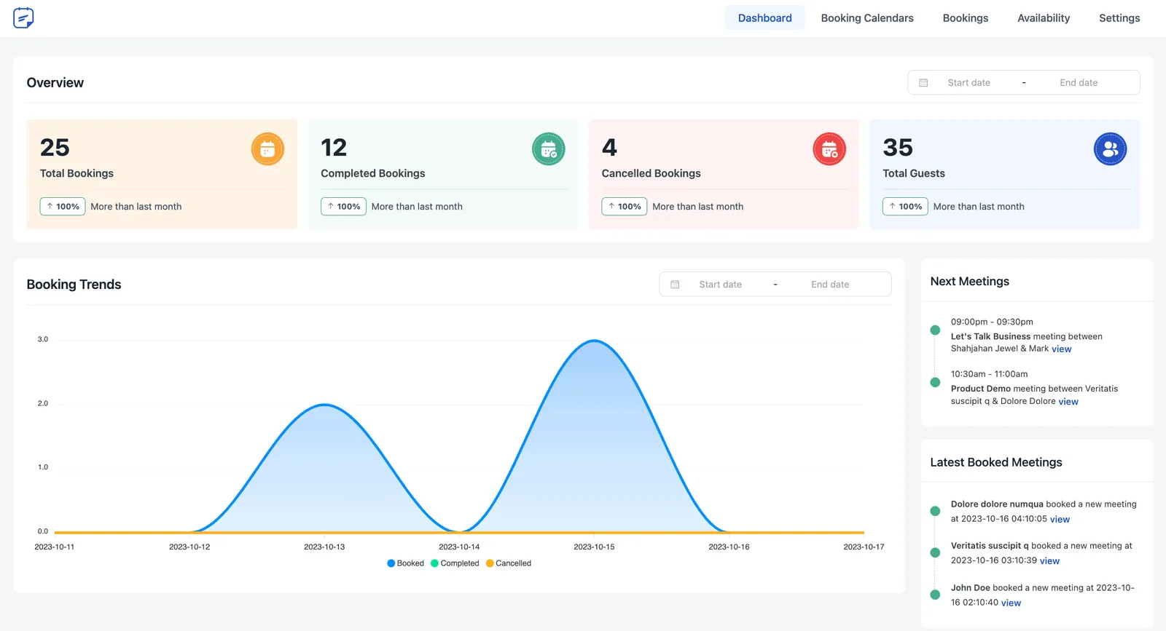The height and width of the screenshot is (631, 1166).
Task: View Veritatis suscipit q's booked meeting
Action: pyautogui.click(x=1049, y=561)
